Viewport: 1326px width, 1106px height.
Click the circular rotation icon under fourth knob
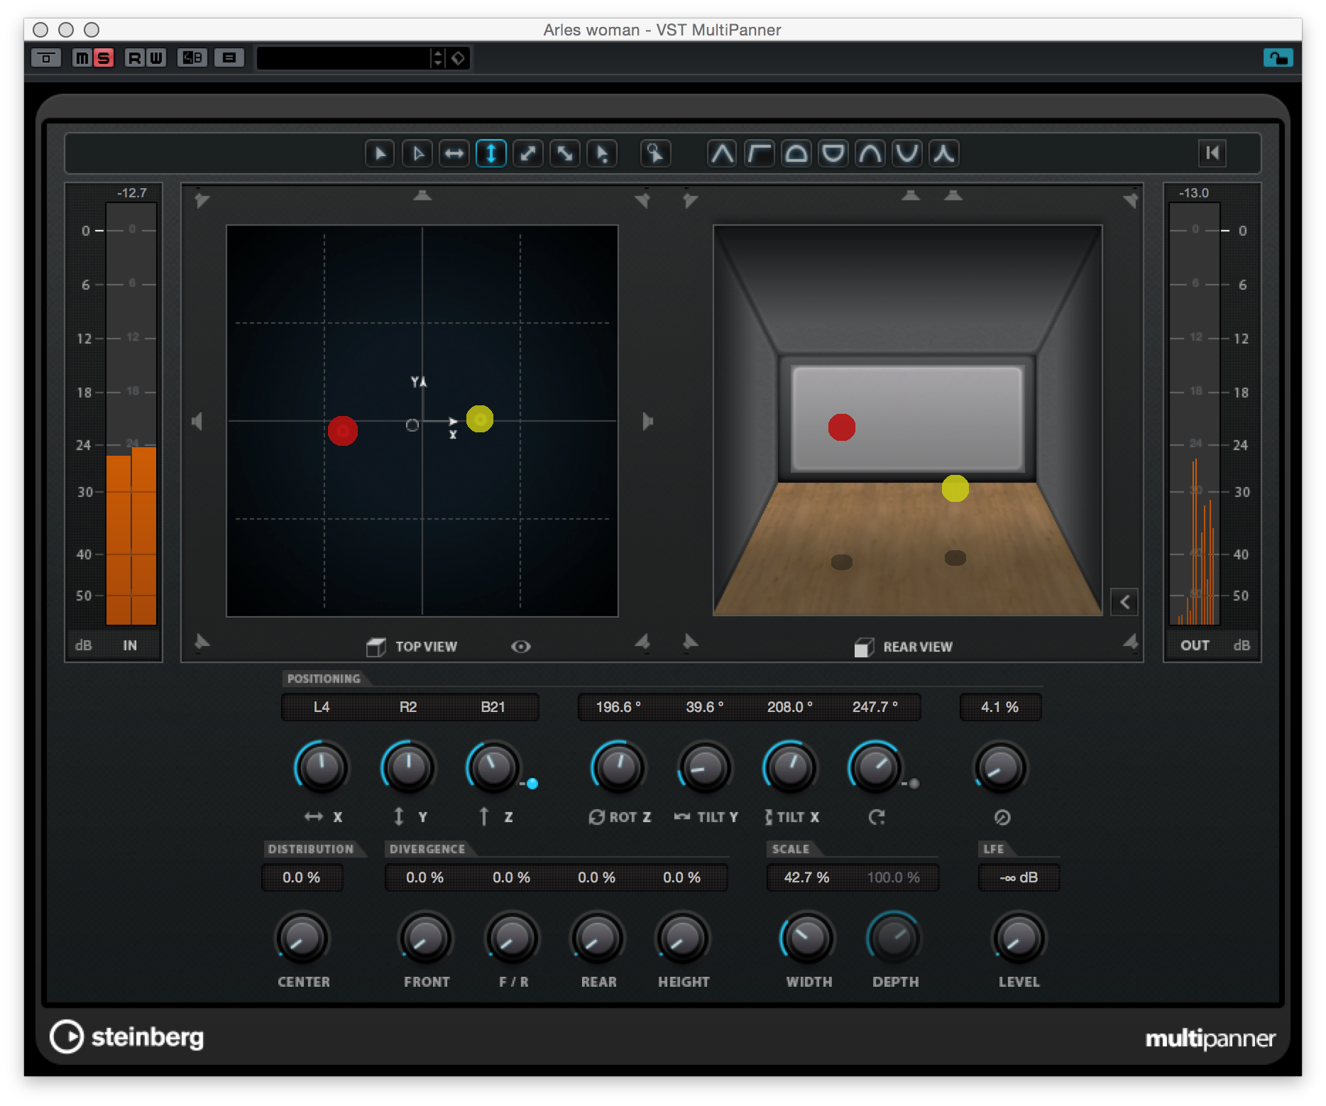point(877,817)
